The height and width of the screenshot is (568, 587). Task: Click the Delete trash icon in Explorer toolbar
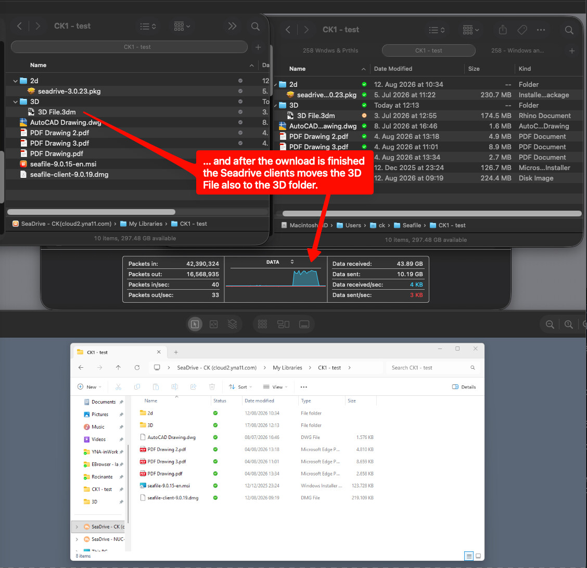coord(212,387)
